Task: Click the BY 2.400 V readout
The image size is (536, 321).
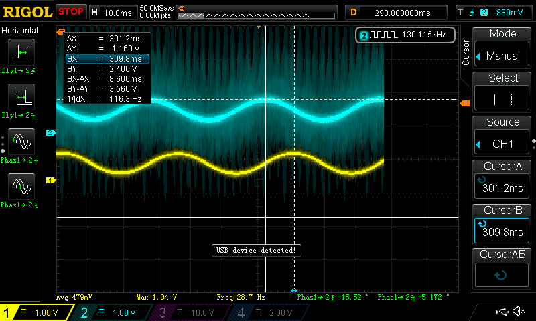Action: [x=102, y=69]
